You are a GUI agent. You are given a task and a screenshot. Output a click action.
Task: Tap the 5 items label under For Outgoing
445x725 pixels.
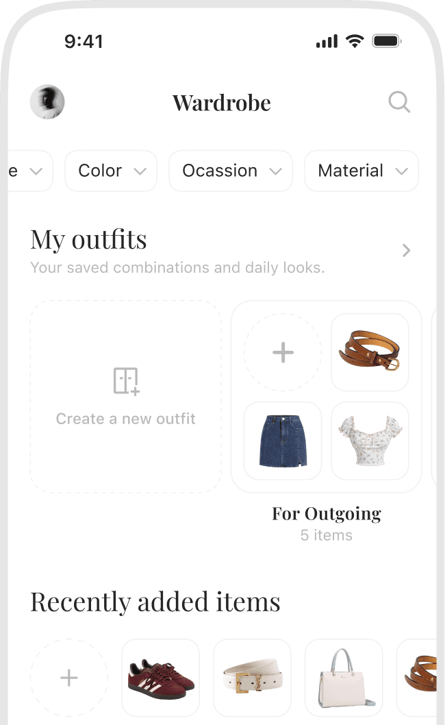[327, 535]
